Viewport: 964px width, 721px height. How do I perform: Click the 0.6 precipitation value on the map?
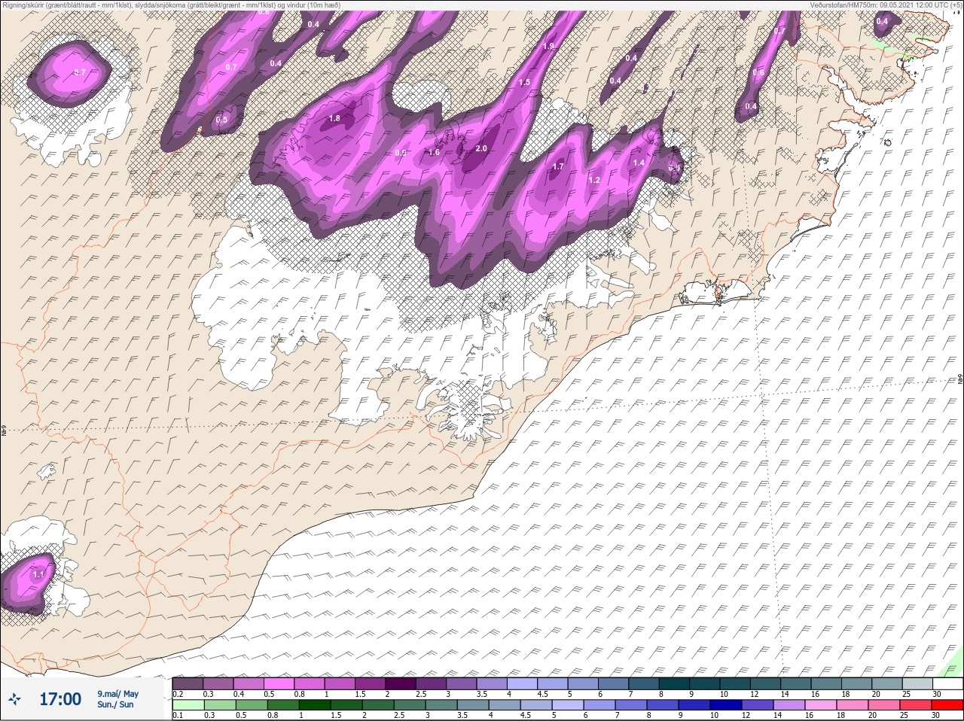coord(758,73)
